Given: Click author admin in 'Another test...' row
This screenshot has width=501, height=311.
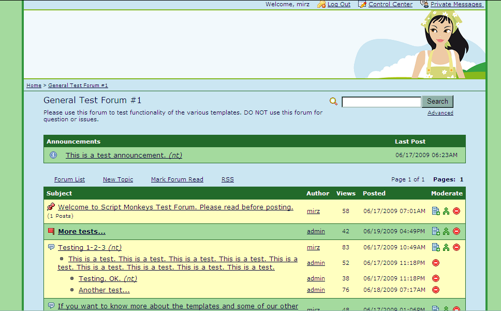Looking at the screenshot, I should pos(316,290).
